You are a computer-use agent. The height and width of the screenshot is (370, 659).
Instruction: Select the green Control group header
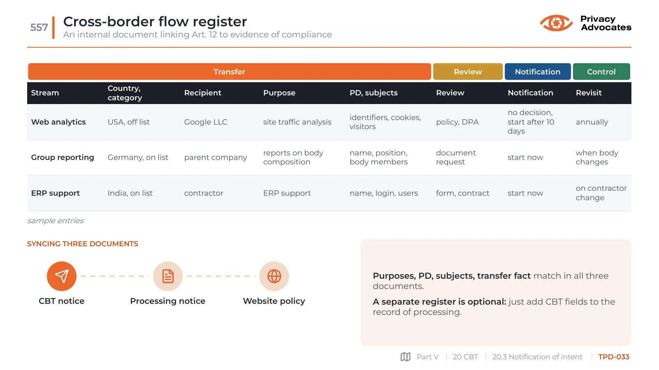(x=601, y=72)
